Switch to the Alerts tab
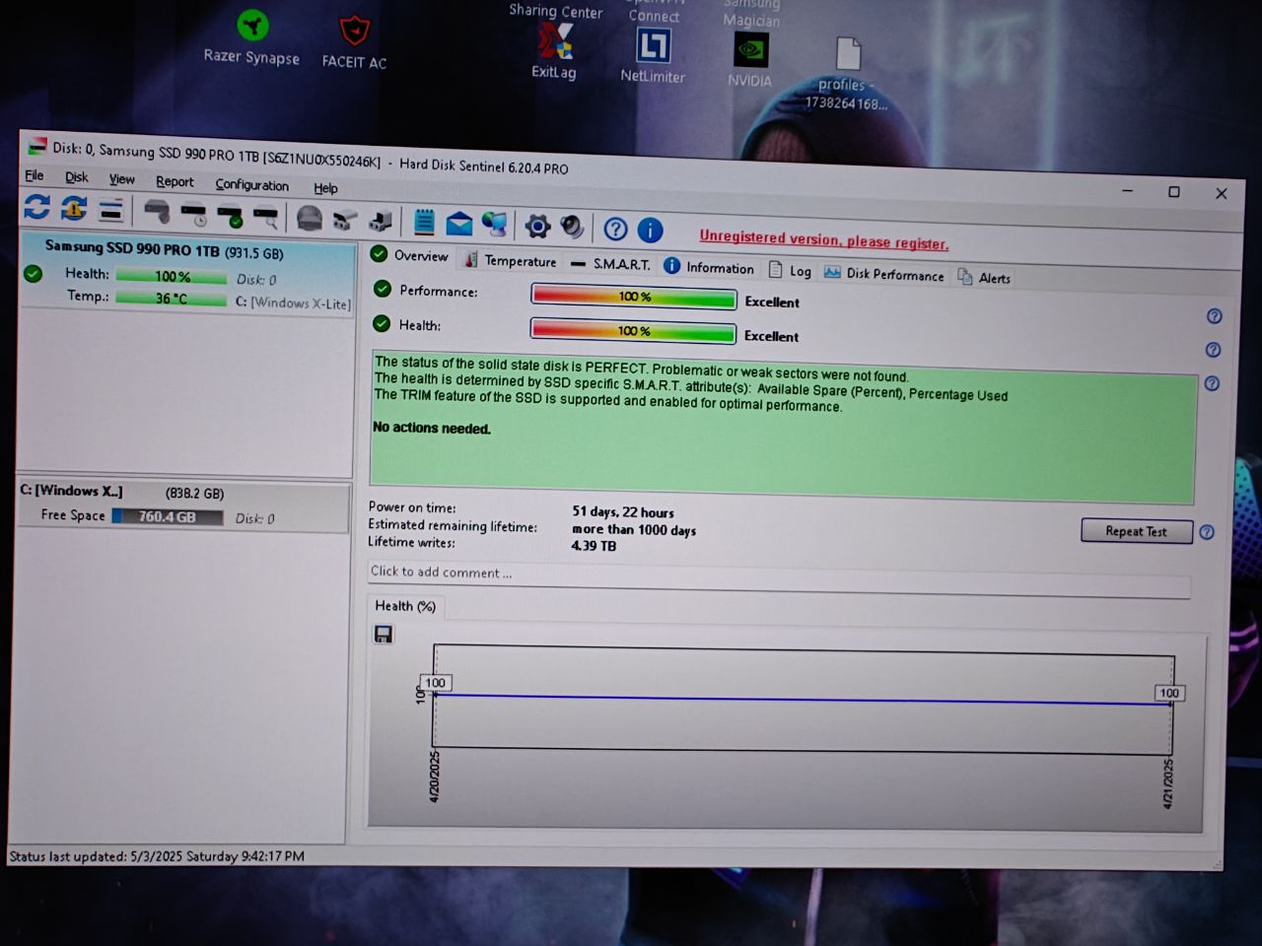 point(984,278)
